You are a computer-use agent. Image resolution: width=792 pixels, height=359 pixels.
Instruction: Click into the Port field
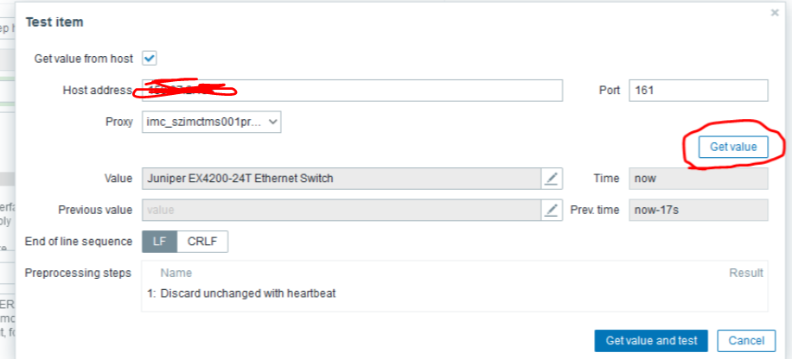698,91
